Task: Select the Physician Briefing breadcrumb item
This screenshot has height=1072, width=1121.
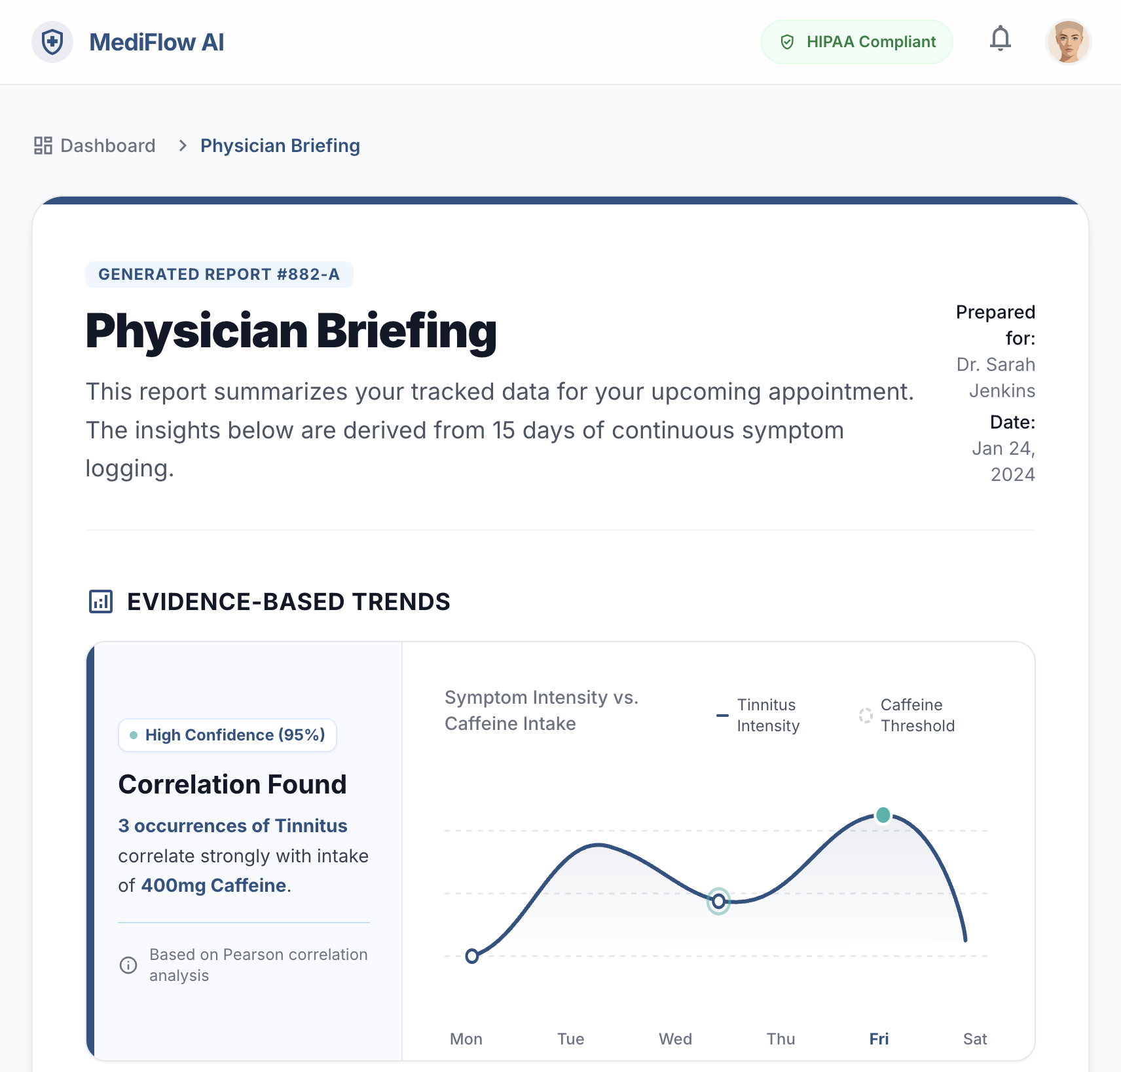Action: click(x=280, y=145)
